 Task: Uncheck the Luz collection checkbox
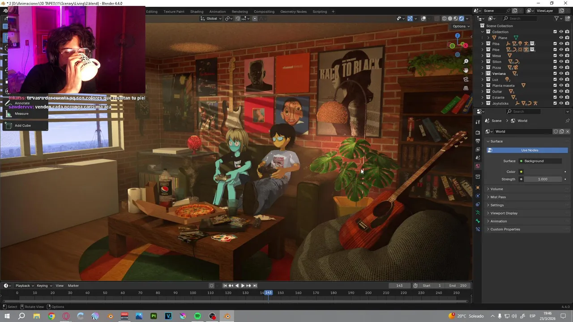[x=555, y=80]
